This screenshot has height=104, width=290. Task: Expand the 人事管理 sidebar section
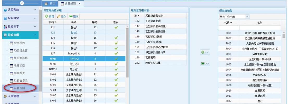35,96
